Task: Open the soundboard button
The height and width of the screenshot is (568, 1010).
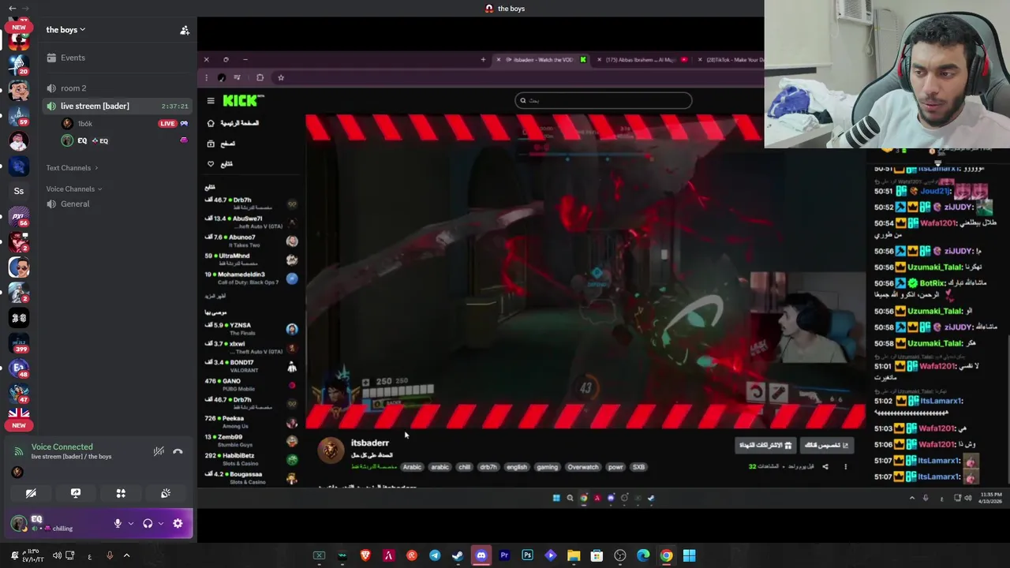Action: (x=166, y=493)
